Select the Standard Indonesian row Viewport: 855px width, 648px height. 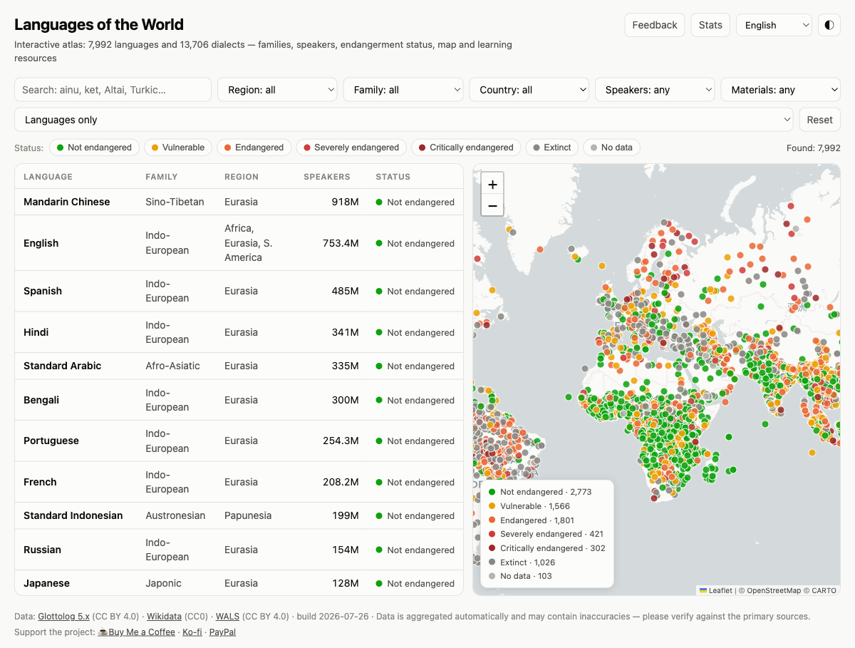[239, 515]
